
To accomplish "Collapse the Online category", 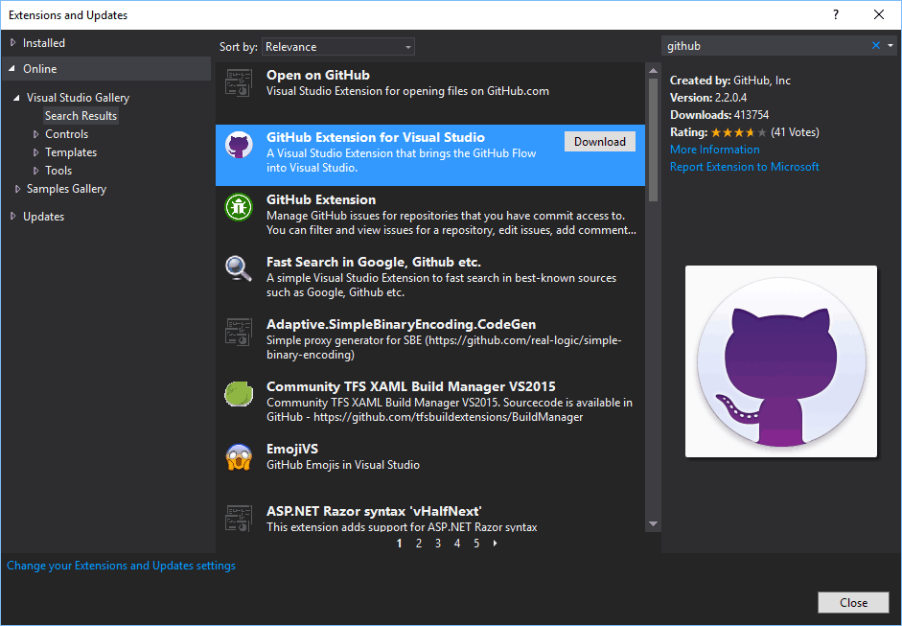I will click(x=12, y=68).
